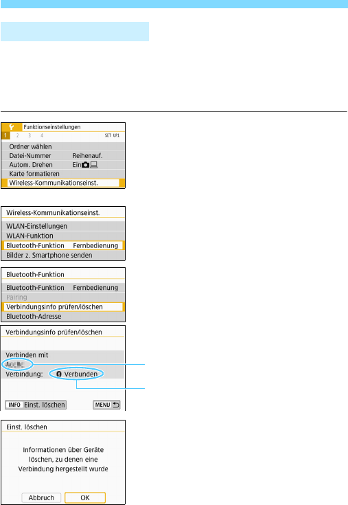Viewport: 348px width, 505px height.
Task: Click INFO Einst. löschen button
Action: point(36,405)
